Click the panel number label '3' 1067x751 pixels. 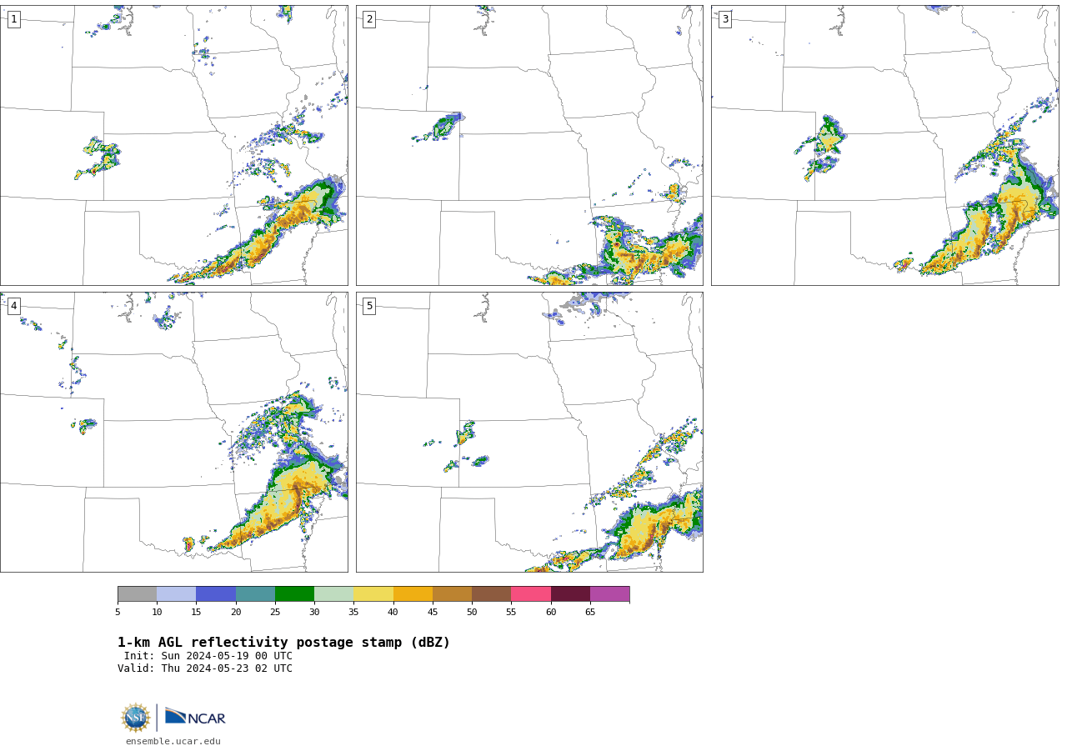click(x=724, y=19)
